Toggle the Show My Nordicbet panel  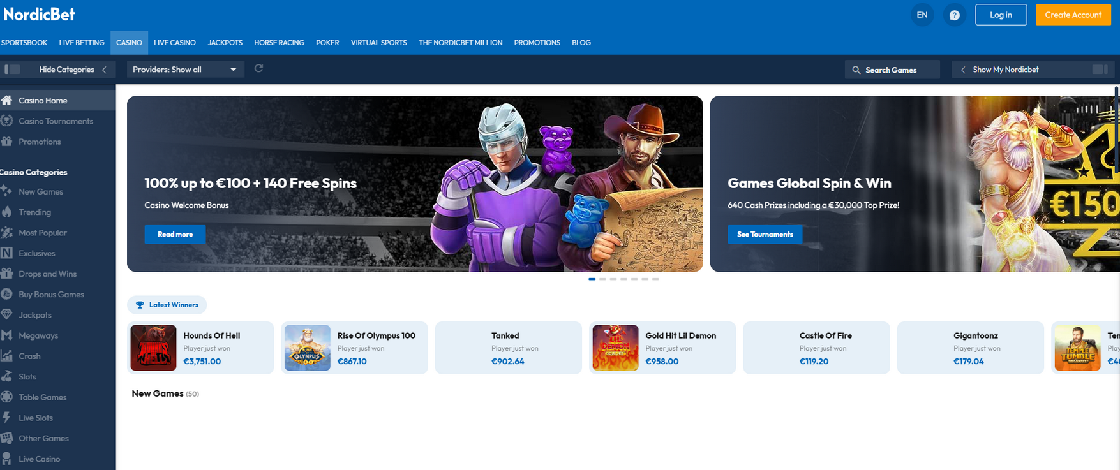(x=1100, y=70)
